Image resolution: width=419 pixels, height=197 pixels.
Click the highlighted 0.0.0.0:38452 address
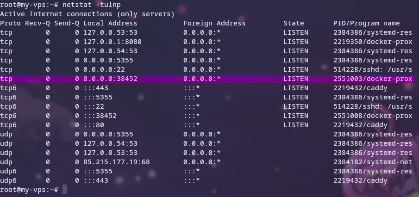click(x=110, y=79)
